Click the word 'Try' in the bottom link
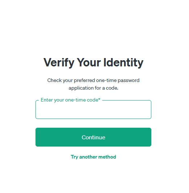Image resolution: width=189 pixels, height=193 pixels. click(x=74, y=157)
